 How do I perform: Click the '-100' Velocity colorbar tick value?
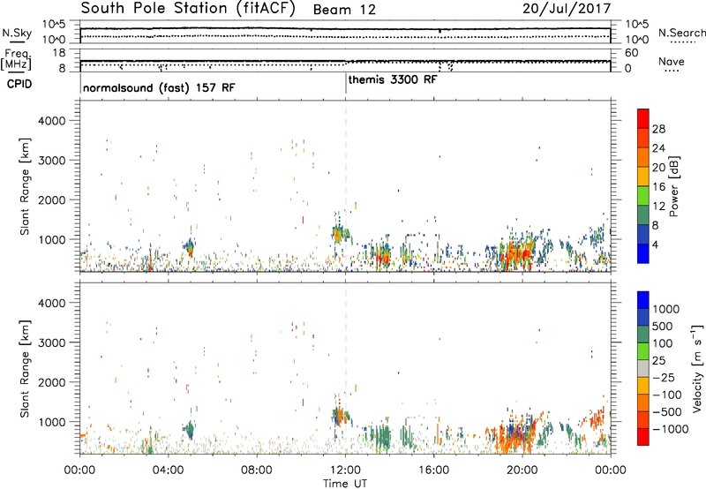click(667, 395)
